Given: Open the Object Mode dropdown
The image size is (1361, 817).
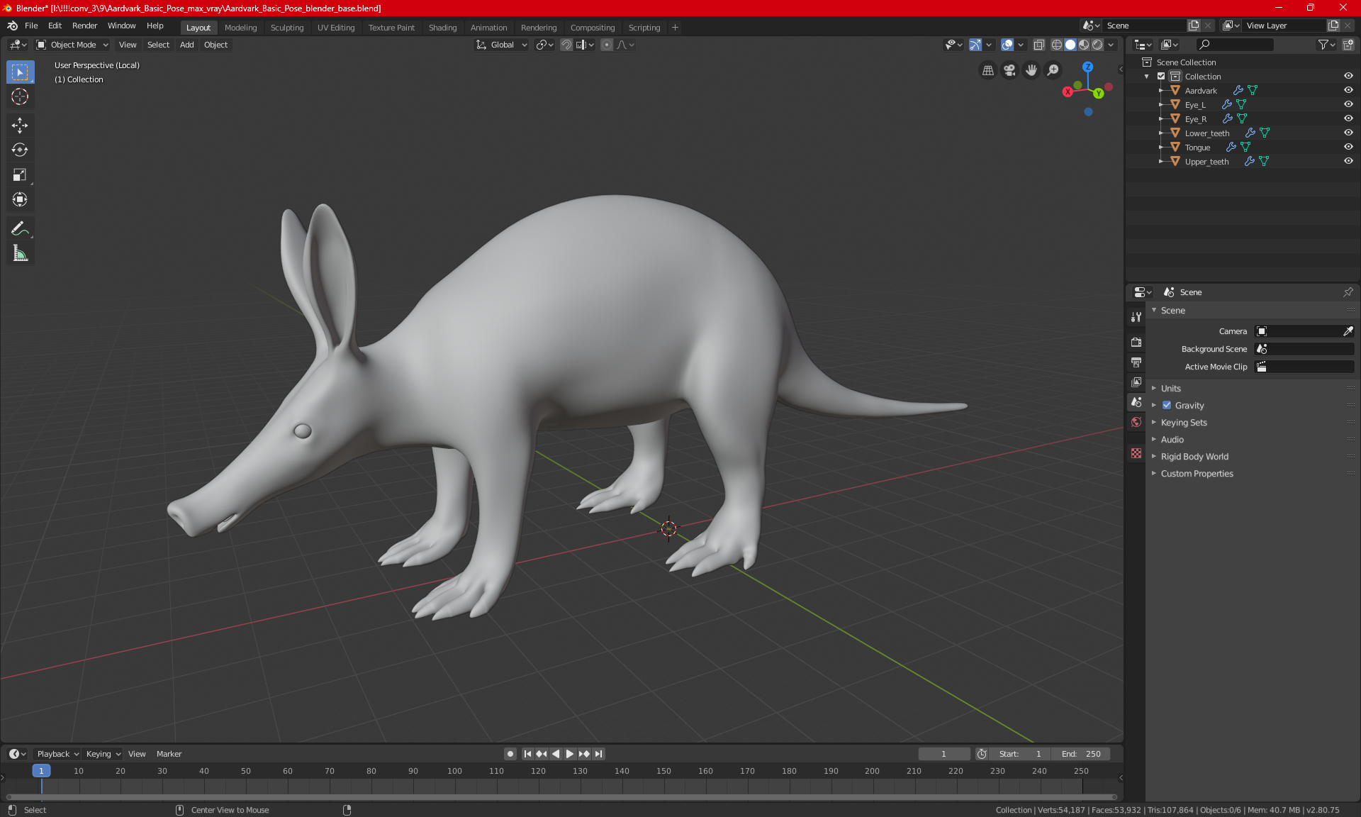Looking at the screenshot, I should pos(72,45).
